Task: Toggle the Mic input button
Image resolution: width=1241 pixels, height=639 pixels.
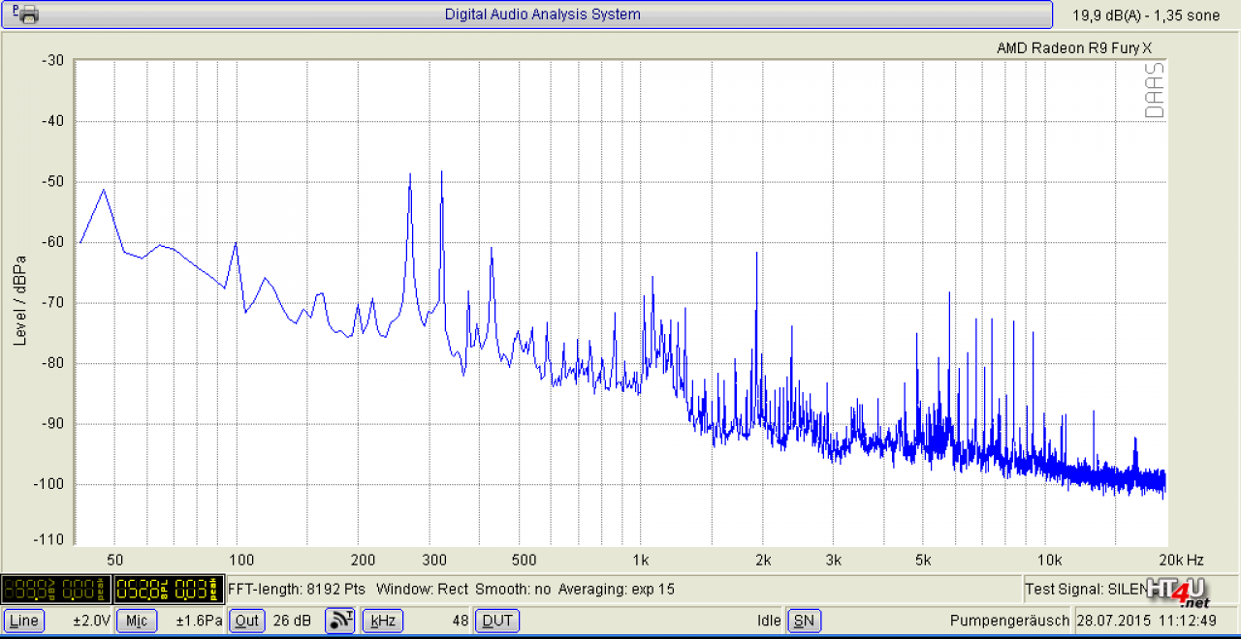Action: (137, 621)
